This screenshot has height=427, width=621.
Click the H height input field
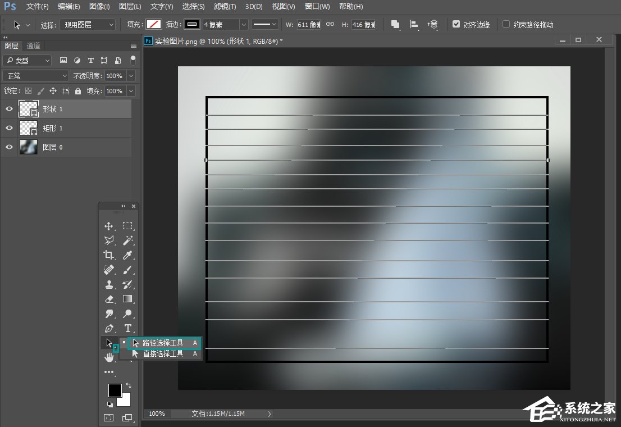click(363, 25)
